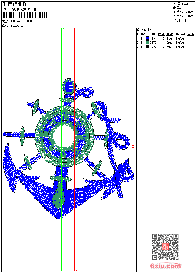Click the QR code in bottom right
This screenshot has height=272, width=196.
click(165, 247)
